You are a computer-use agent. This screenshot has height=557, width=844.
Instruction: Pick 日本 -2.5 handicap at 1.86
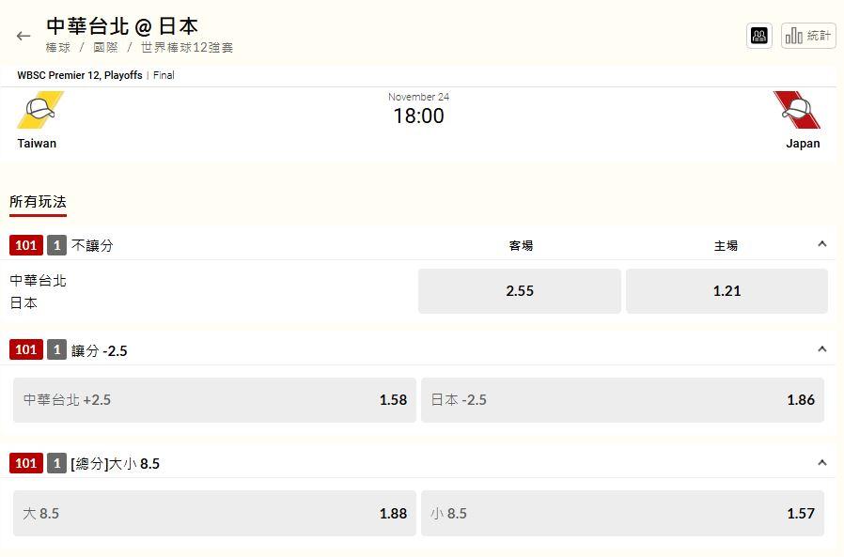coord(622,400)
